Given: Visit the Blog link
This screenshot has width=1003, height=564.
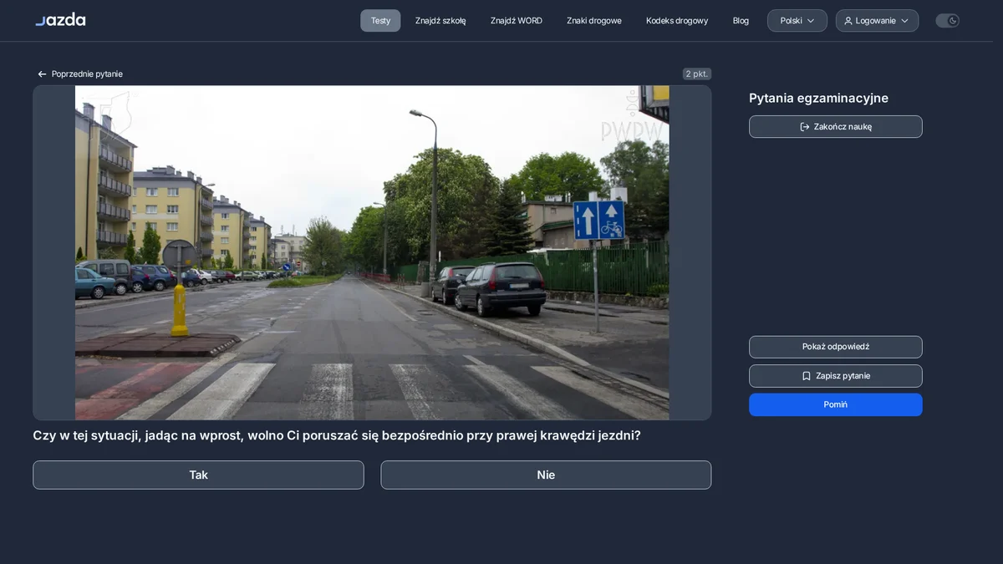Looking at the screenshot, I should (x=741, y=21).
